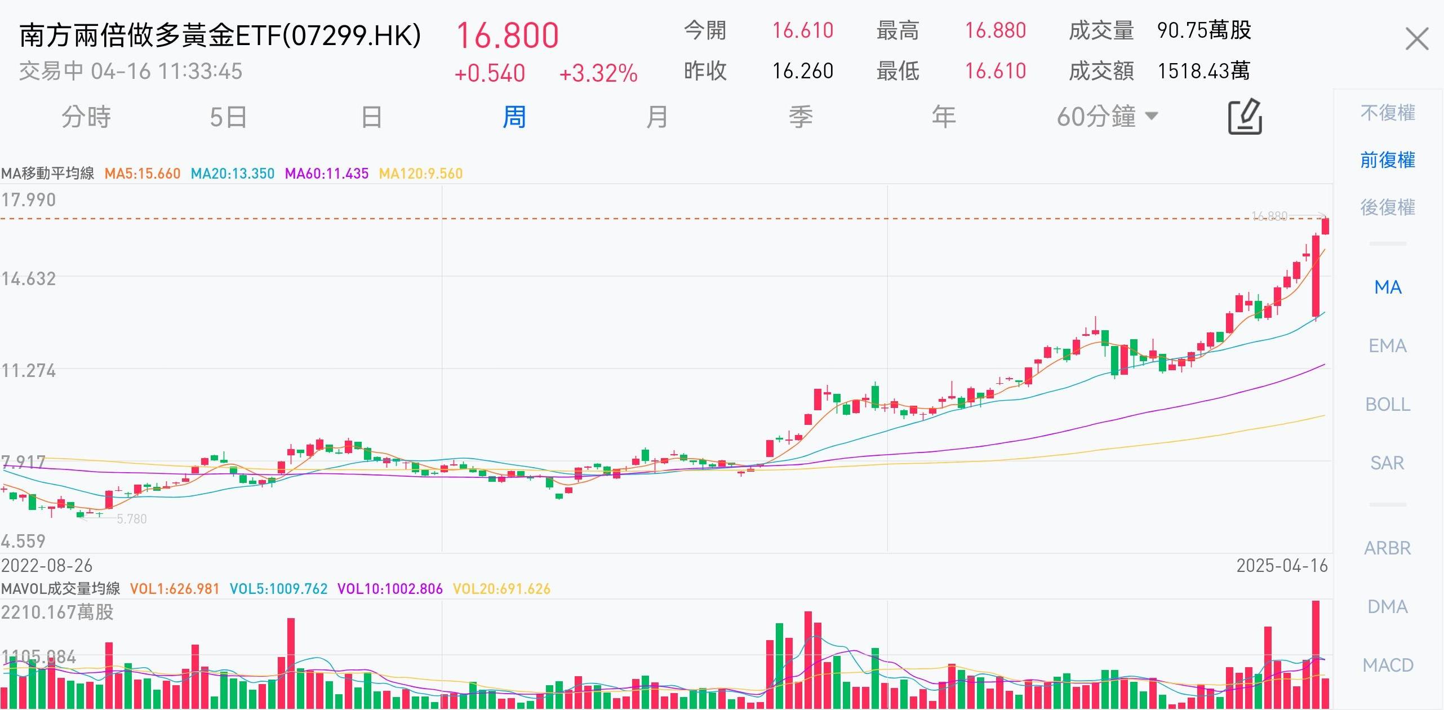Click the 昨收 value 16.260
Viewport: 1444px width, 710px height.
coord(803,71)
